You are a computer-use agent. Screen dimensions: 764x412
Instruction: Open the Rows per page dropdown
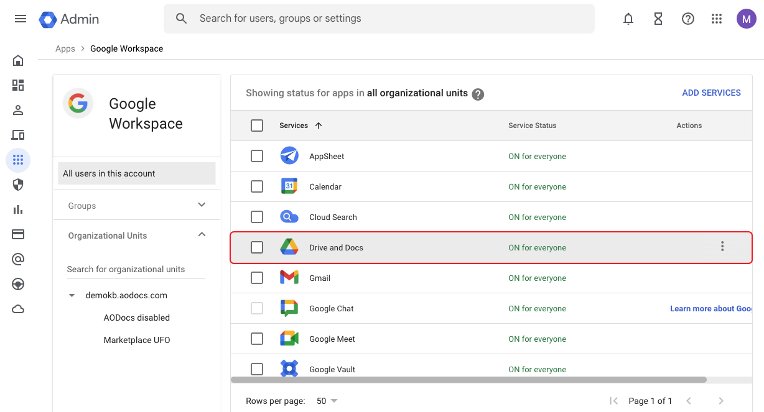327,401
